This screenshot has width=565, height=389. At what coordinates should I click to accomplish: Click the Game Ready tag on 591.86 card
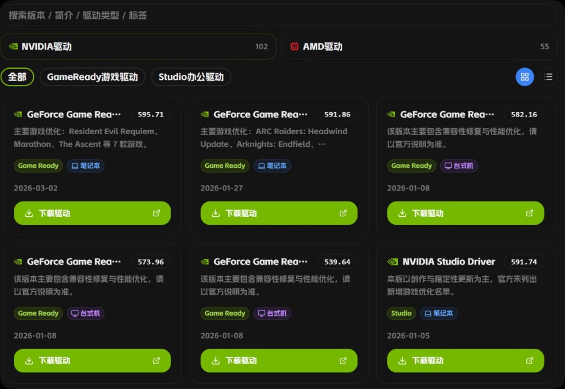pos(225,166)
